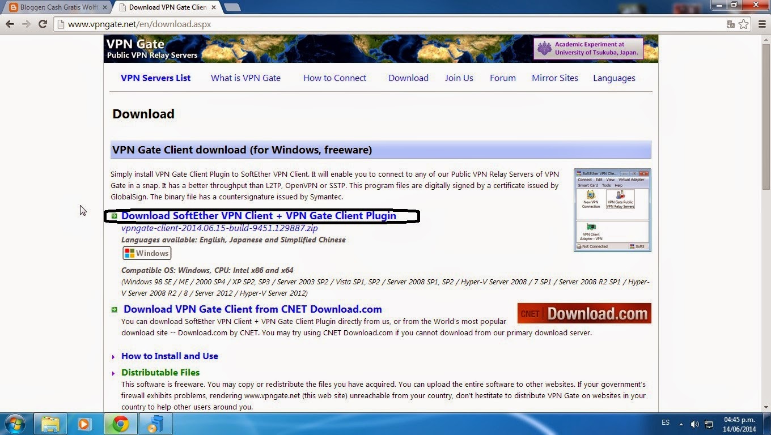Click the green arrow beside SoftEther download

[114, 216]
